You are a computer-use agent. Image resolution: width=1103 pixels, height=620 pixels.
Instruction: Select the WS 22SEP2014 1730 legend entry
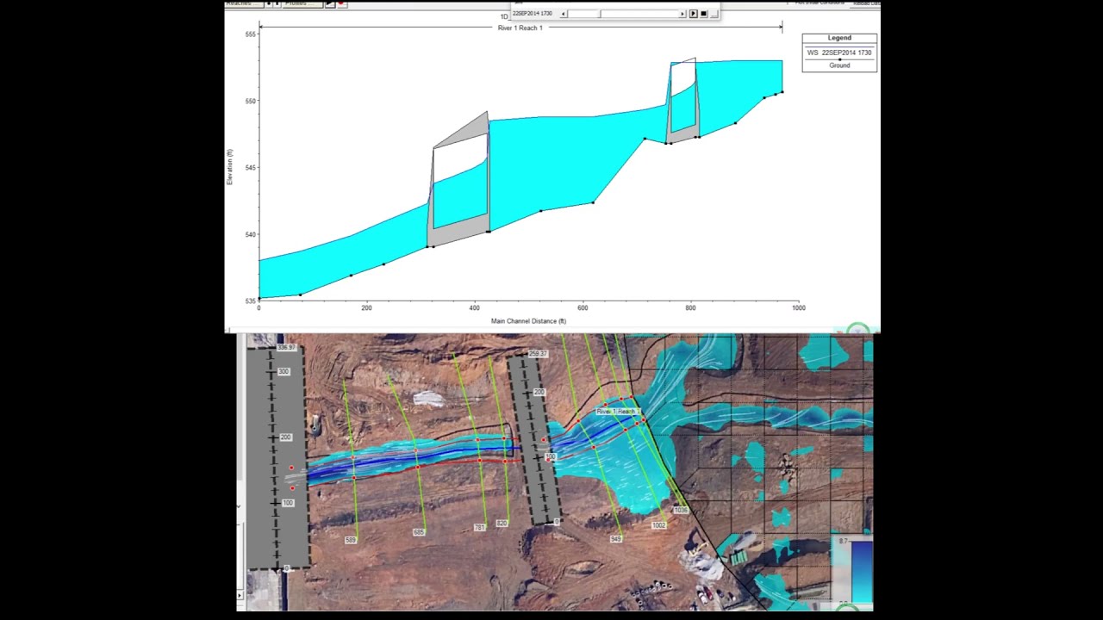839,53
